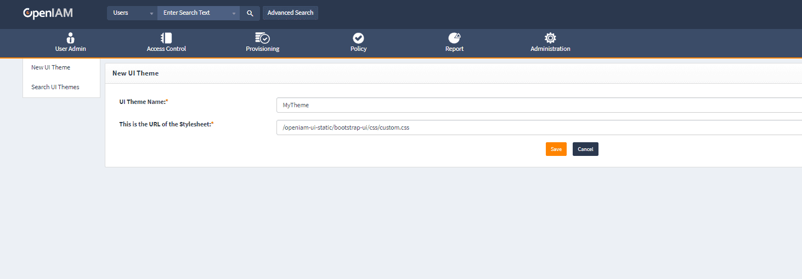Click the Access Control notebook icon

pos(166,38)
